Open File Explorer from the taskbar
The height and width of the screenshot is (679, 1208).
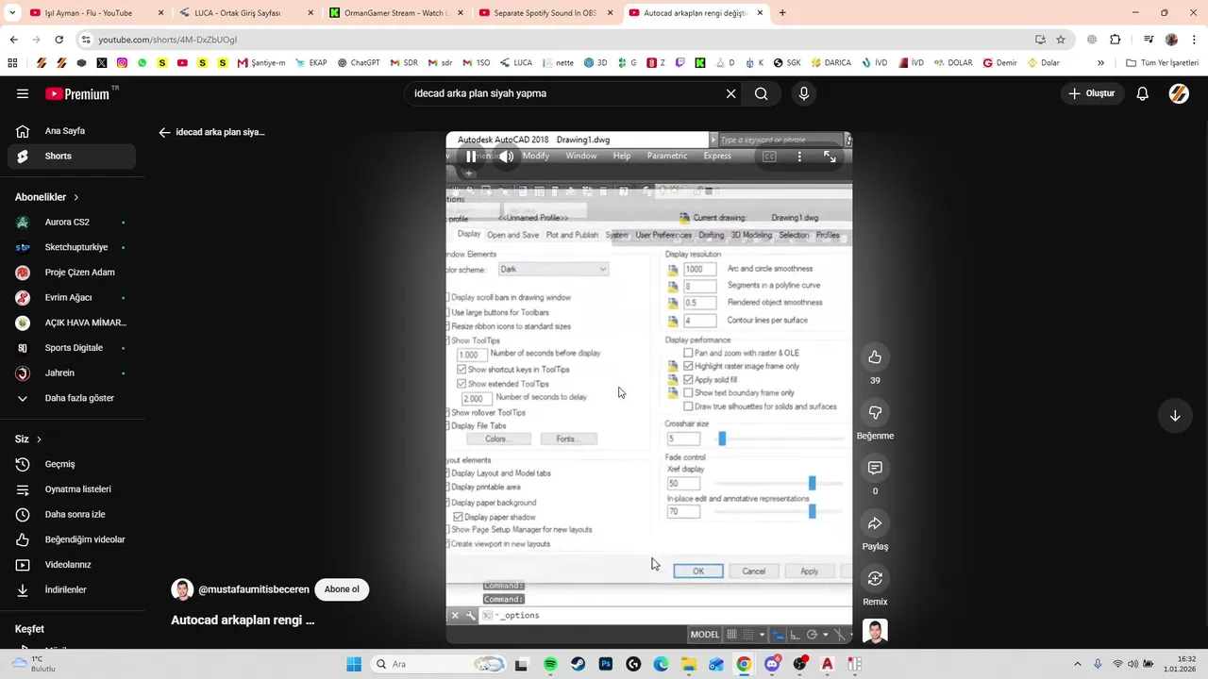689,664
